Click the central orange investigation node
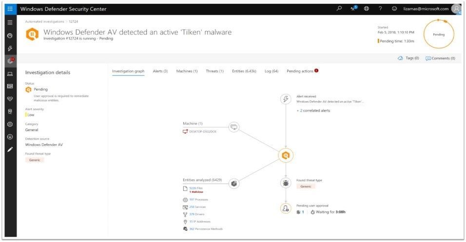This screenshot has height=242, width=466. [x=286, y=155]
